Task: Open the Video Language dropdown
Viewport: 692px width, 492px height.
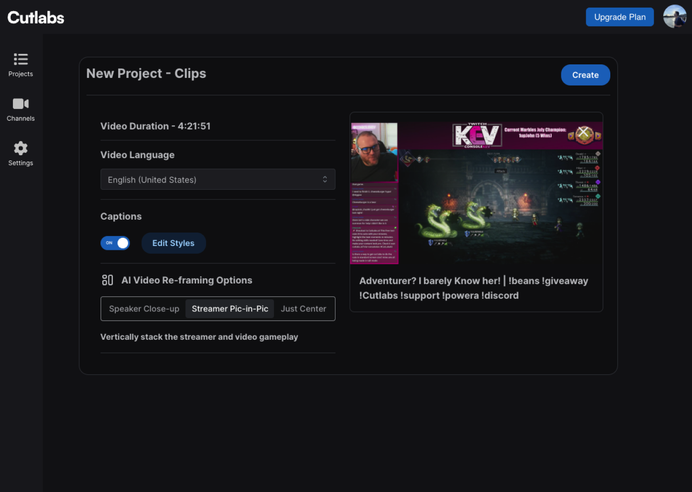Action: pos(218,180)
